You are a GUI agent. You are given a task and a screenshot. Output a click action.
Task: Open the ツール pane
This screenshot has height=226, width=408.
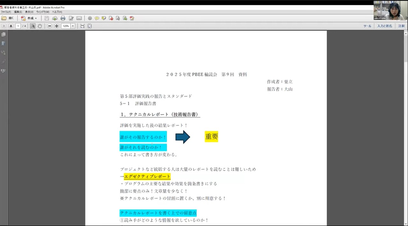pos(367,26)
